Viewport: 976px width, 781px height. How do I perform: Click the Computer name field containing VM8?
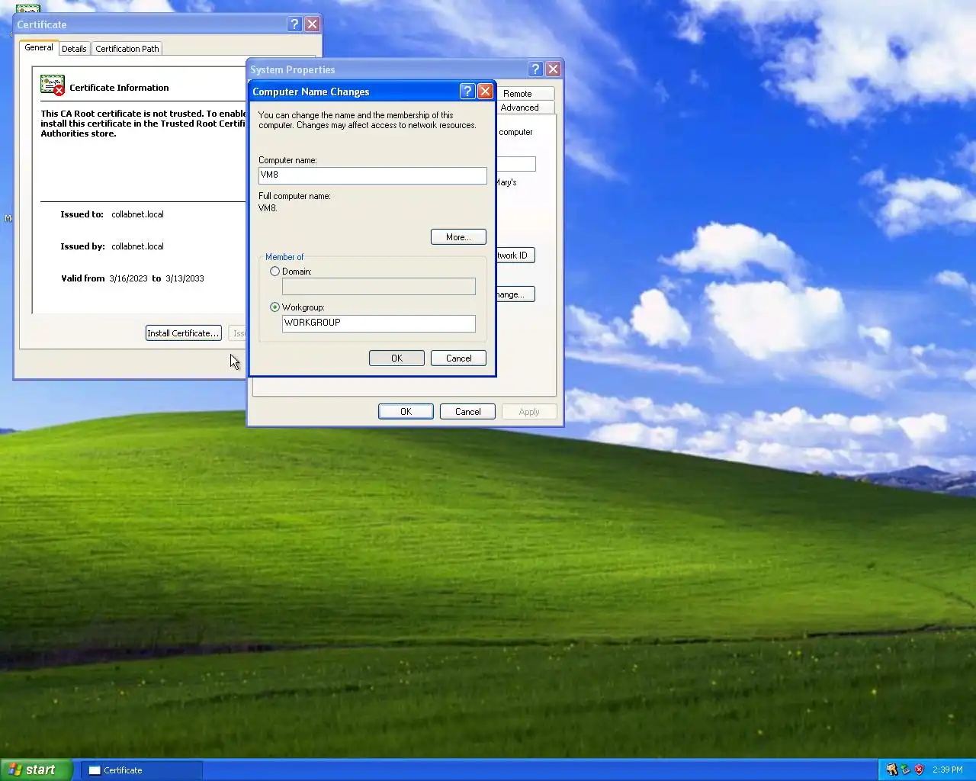[373, 175]
